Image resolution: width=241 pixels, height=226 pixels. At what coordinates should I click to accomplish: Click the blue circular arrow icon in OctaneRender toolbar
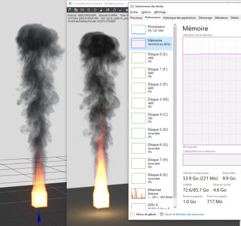point(114,10)
